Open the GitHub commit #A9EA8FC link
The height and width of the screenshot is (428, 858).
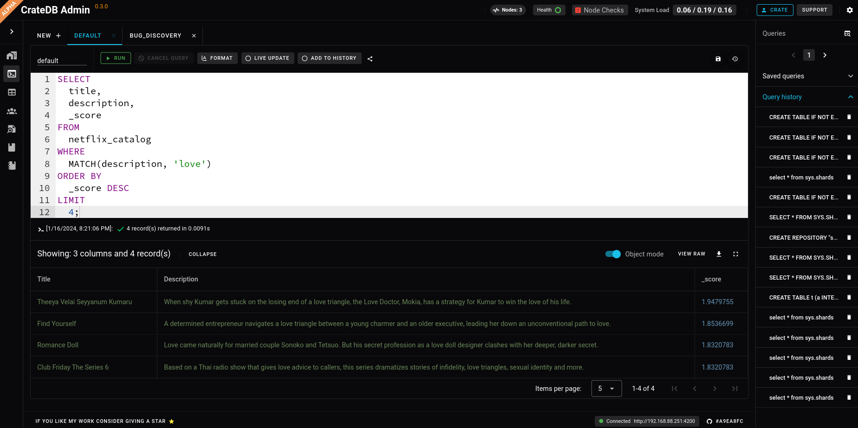(725, 421)
